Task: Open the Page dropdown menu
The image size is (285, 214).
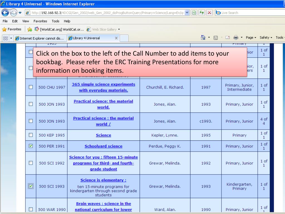Action: click(x=251, y=38)
